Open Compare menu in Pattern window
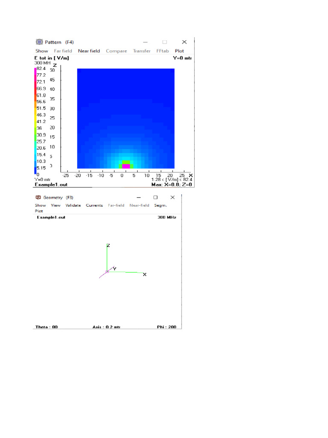Image resolution: width=328 pixels, height=438 pixels. click(x=116, y=51)
